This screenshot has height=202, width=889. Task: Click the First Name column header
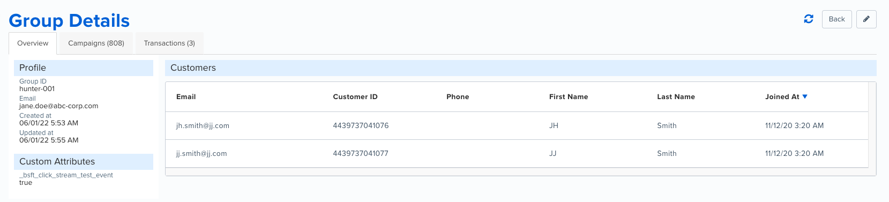[x=569, y=97]
